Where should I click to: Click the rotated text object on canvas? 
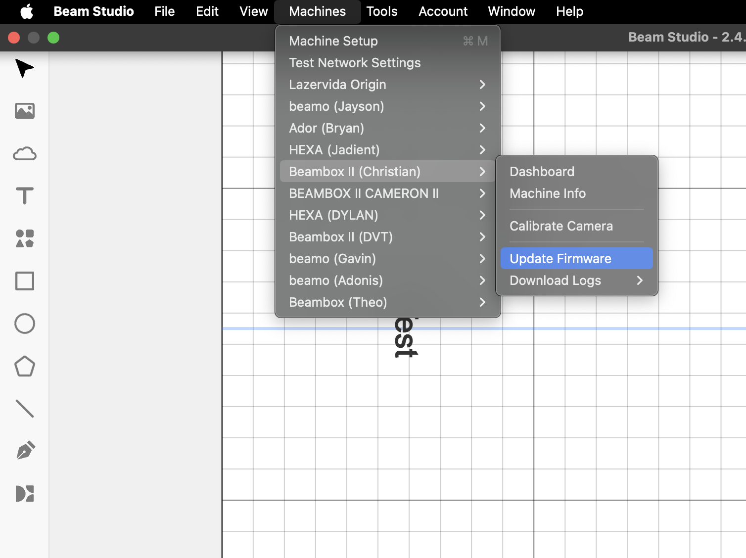[406, 337]
